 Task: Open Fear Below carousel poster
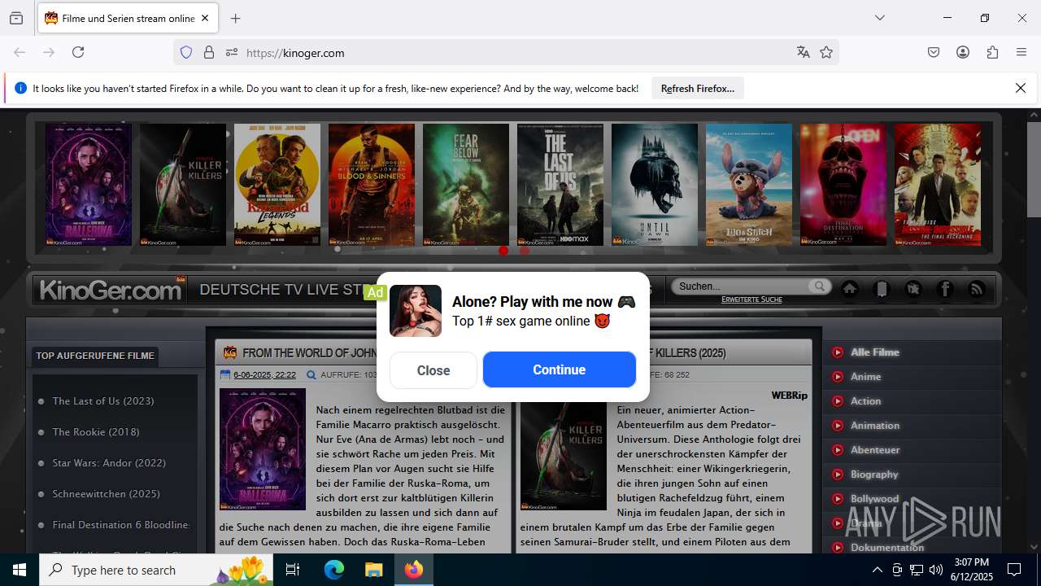coord(466,185)
